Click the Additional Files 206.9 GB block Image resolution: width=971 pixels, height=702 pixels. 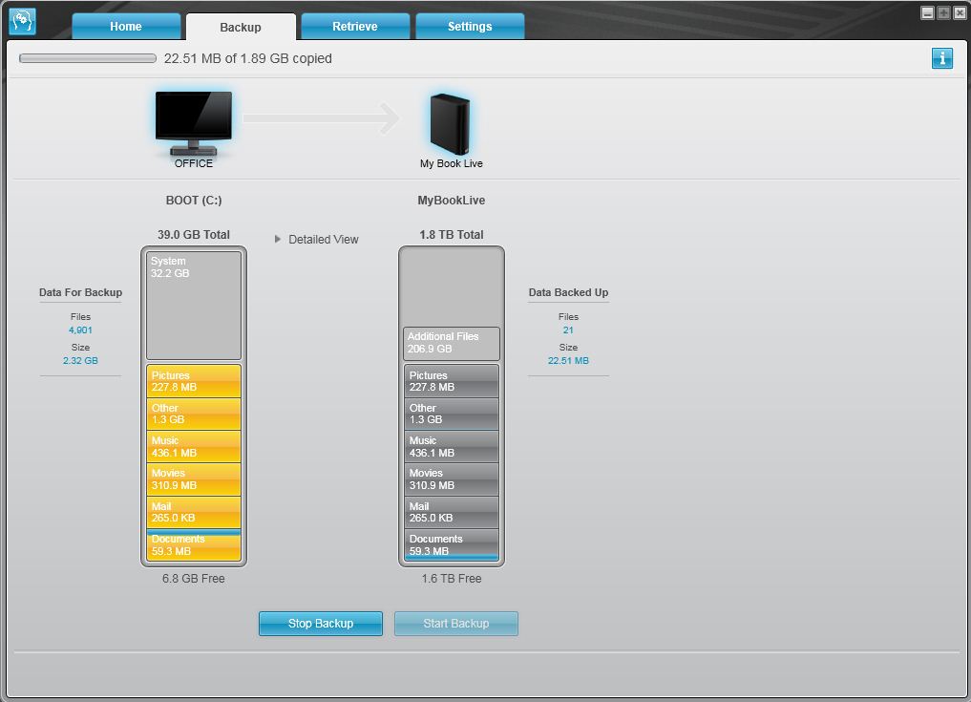point(452,343)
